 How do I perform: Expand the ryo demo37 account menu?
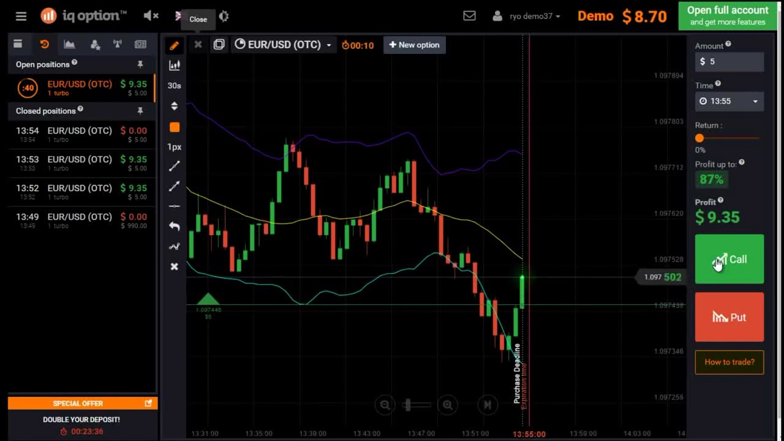[527, 17]
